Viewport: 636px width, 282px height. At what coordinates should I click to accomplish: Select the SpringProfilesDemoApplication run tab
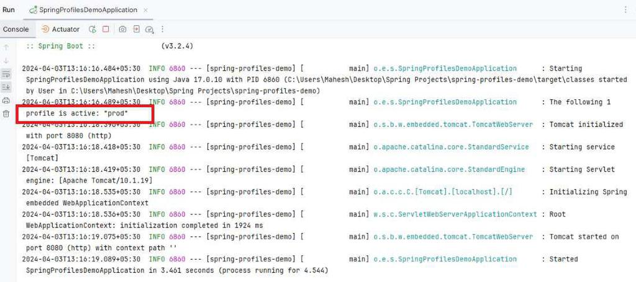(x=87, y=10)
